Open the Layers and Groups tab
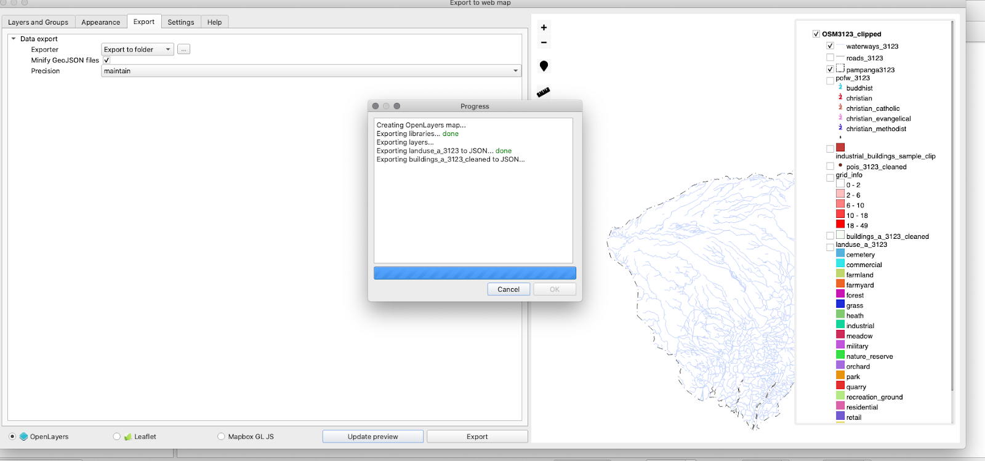Screen dimensions: 985x461 (x=38, y=22)
